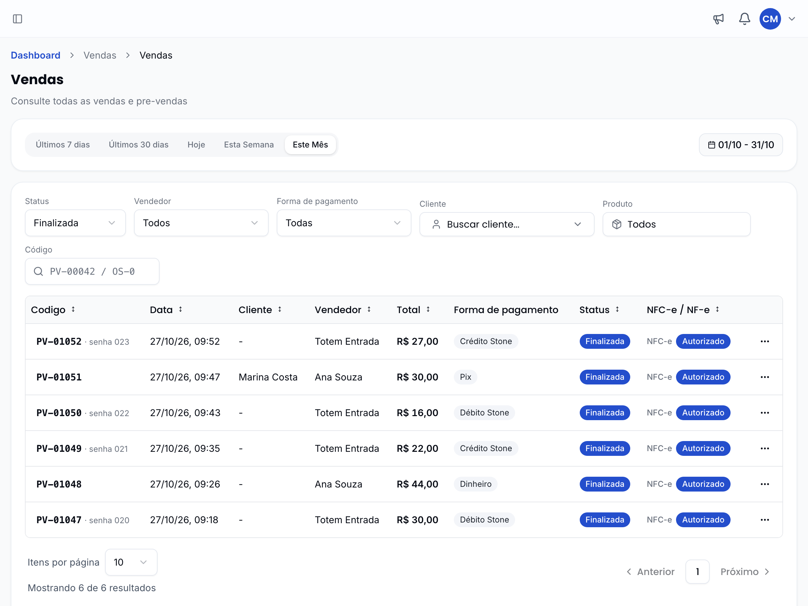Click the Pix payment badge
The image size is (808, 606).
click(x=465, y=377)
